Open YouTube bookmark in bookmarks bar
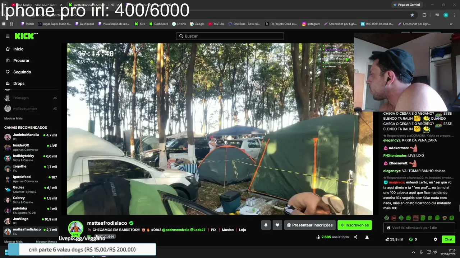Viewport: 460px width, 258px height. 216,24
